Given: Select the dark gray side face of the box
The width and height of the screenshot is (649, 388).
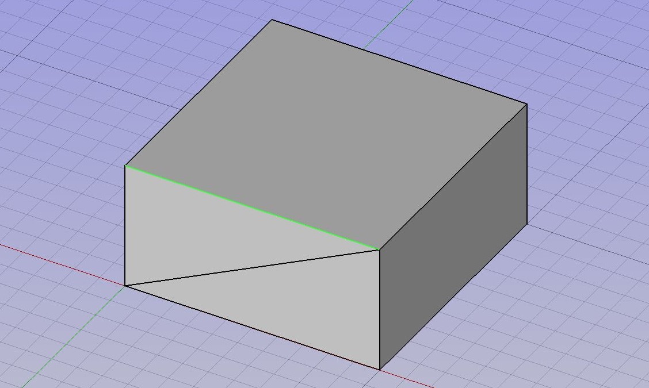Looking at the screenshot, I should [x=453, y=236].
